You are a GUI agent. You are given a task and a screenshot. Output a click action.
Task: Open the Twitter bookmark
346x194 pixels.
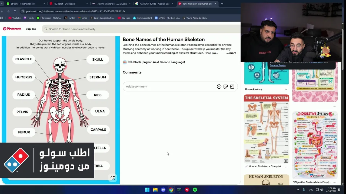click(69, 18)
